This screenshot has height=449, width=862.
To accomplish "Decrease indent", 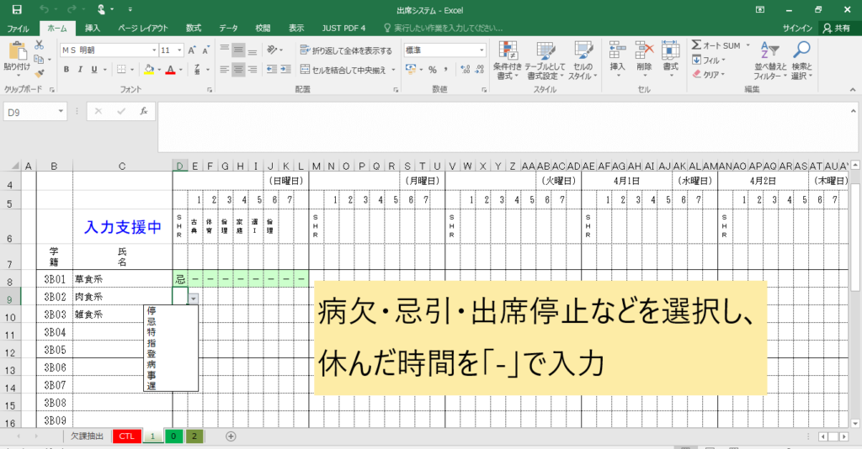I will 272,69.
